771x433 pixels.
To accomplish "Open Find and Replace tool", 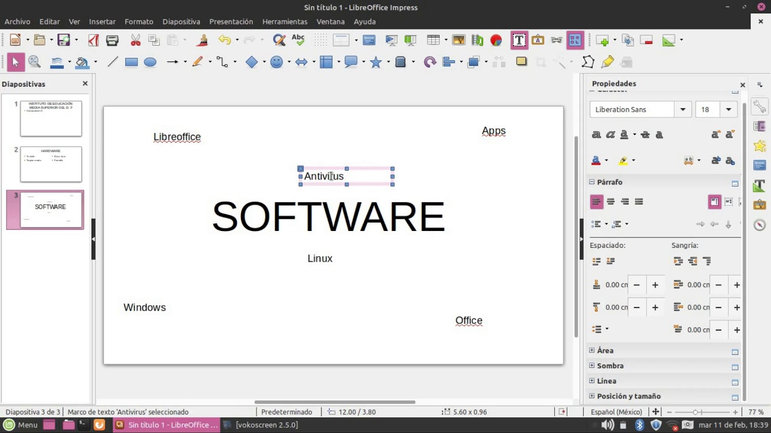I will point(279,40).
